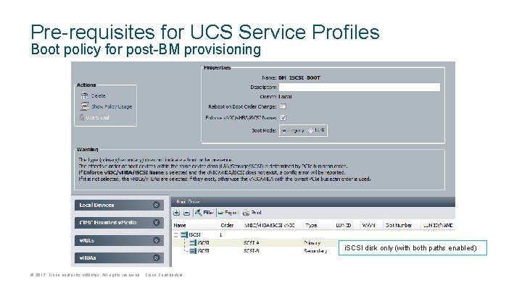Click the greyed Use Global icon
Image resolution: width=522 pixels, height=293 pixels.
click(x=82, y=117)
